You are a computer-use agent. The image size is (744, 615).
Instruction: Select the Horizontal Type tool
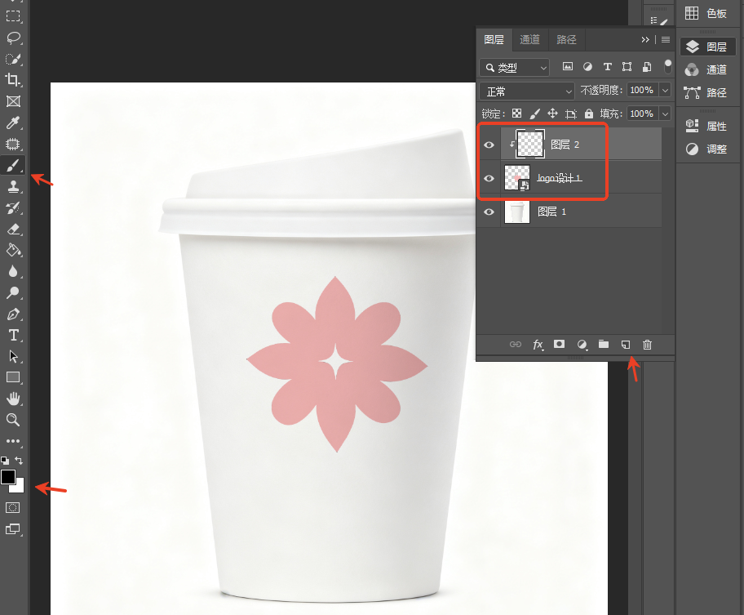point(13,336)
